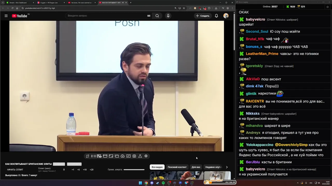Image resolution: width=332 pixels, height=186 pixels.
Task: Toggle the audio broadcast waves icon
Action: 93,156
